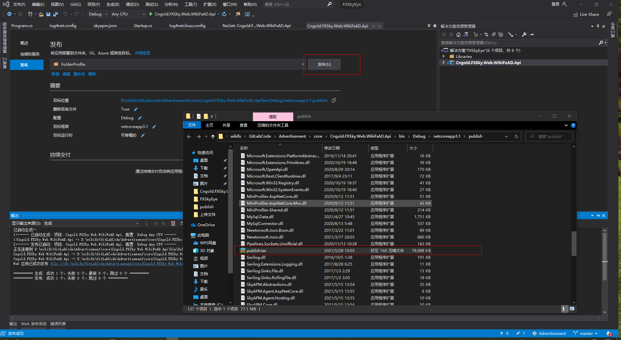
Task: Click the save file disk icon
Action: [48, 14]
